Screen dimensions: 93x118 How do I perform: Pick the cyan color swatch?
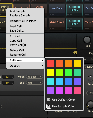click(x=51, y=82)
